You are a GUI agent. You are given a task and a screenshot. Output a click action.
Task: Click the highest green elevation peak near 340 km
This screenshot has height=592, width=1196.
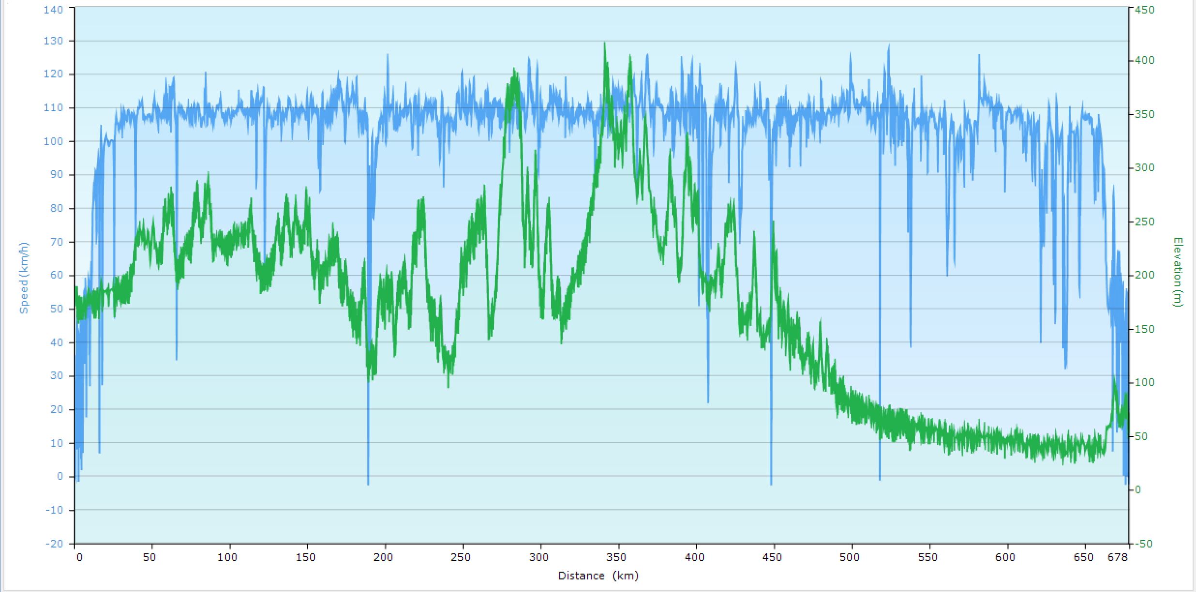pyautogui.click(x=605, y=43)
